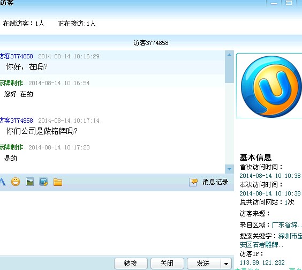The height and width of the screenshot is (270, 302).
Task: Click chat scrollbar down arrow
Action: (229, 169)
